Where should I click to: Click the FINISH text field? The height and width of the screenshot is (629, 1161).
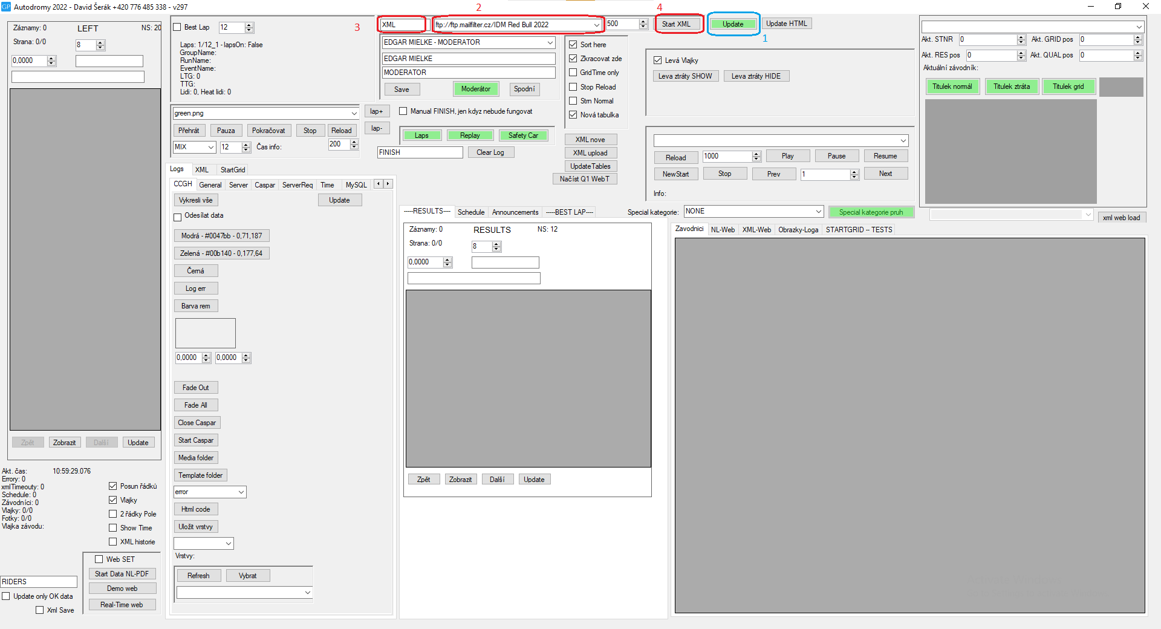(420, 152)
